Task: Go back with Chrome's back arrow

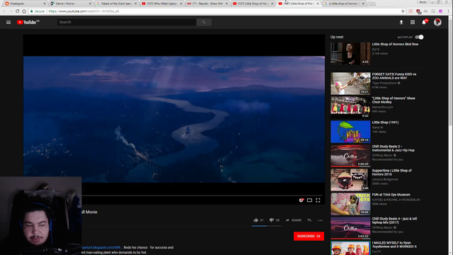Action: (4, 11)
